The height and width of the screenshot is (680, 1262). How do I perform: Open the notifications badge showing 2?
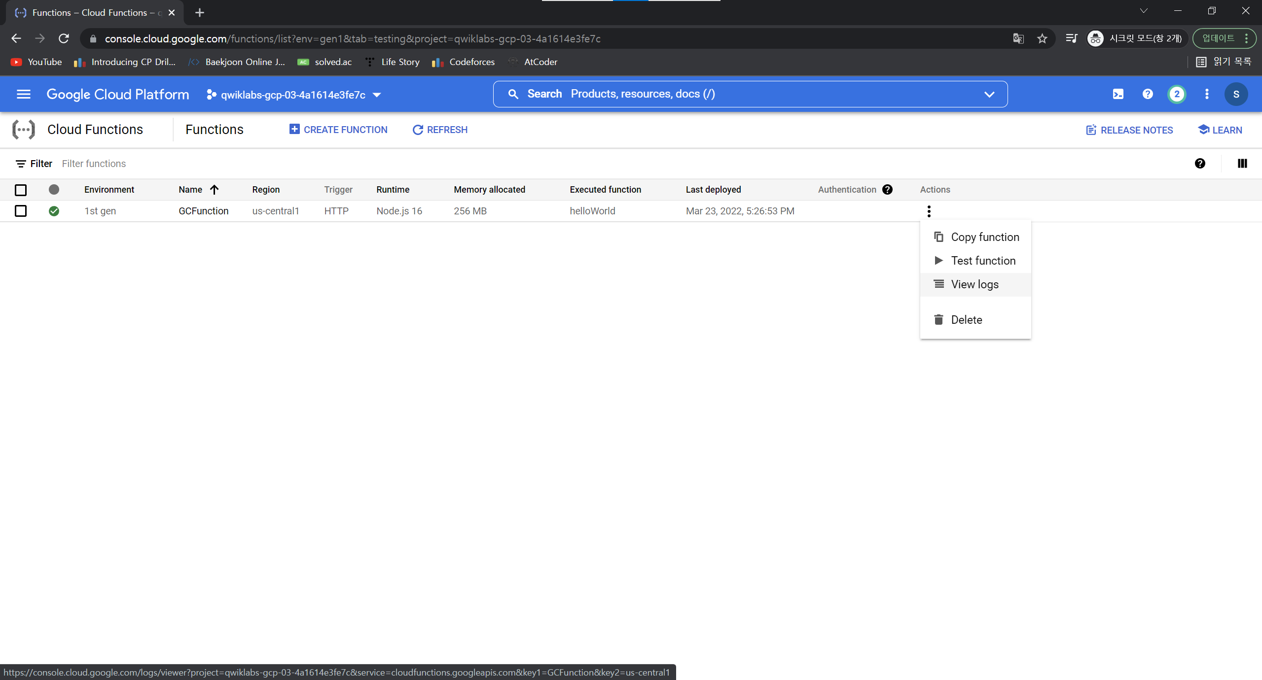1177,94
